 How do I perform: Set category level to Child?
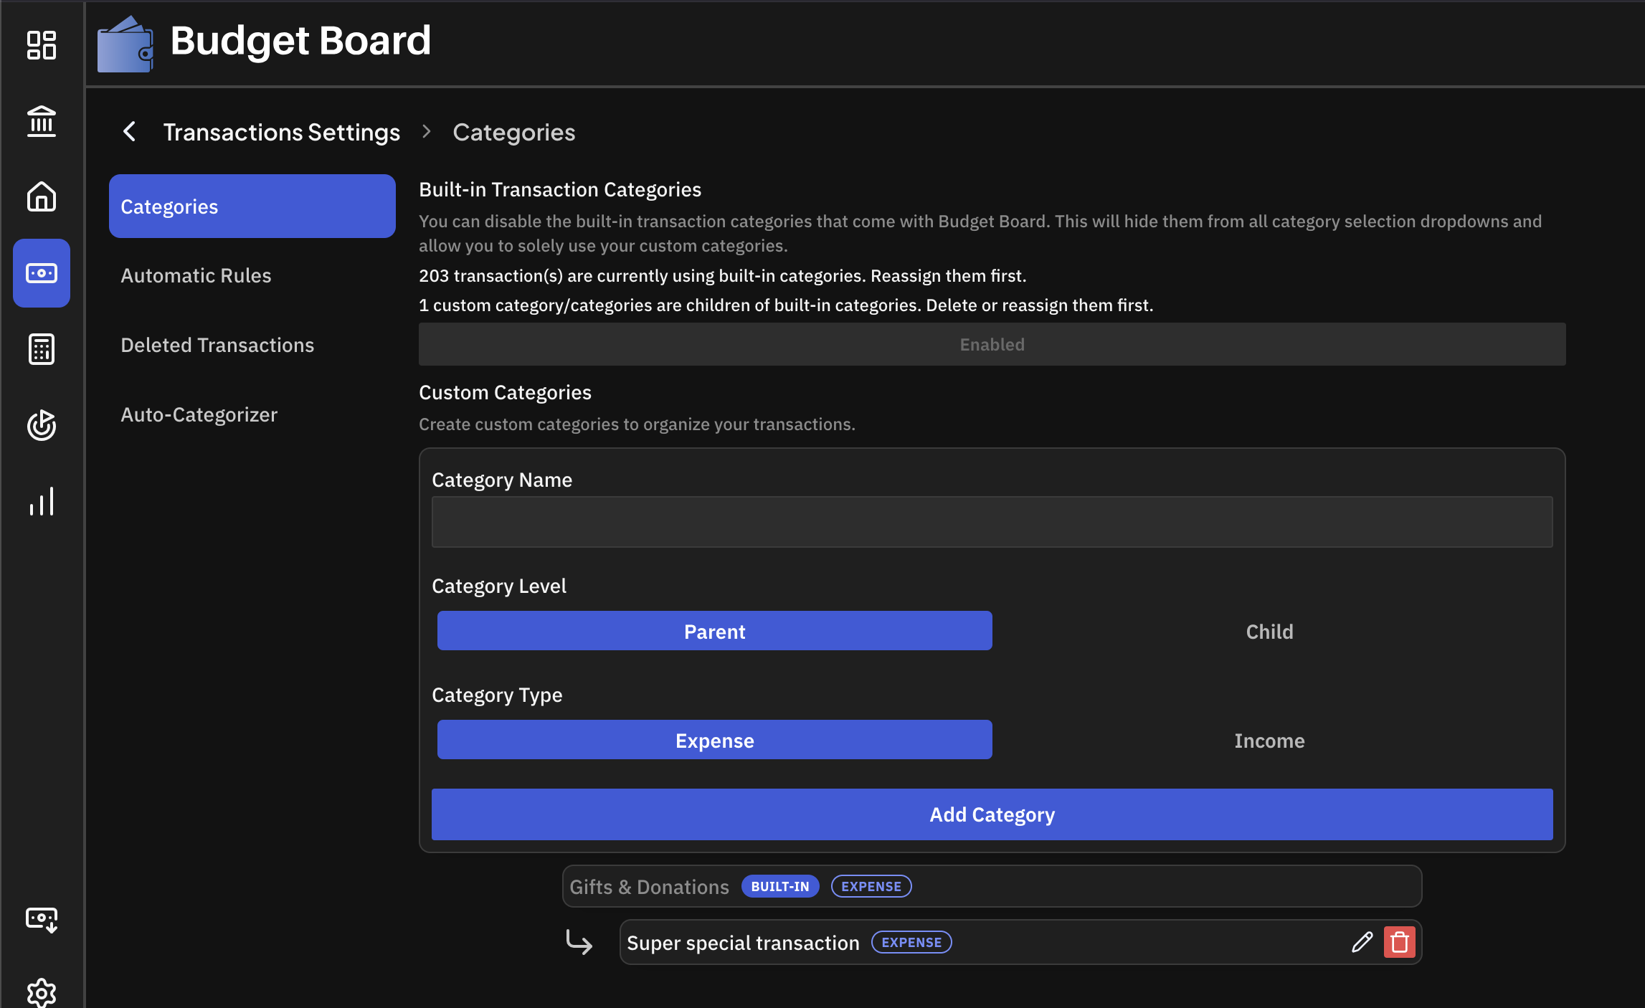(x=1270, y=631)
